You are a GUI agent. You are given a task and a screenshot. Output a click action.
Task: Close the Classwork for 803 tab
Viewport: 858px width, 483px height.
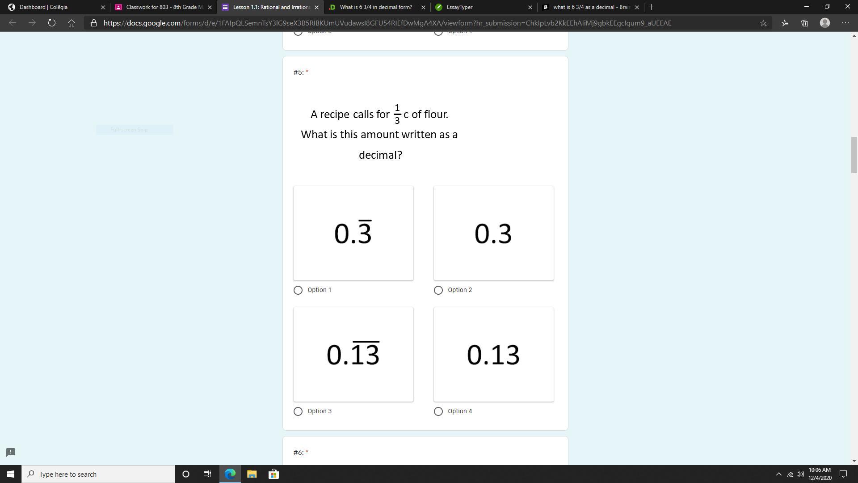(x=210, y=7)
